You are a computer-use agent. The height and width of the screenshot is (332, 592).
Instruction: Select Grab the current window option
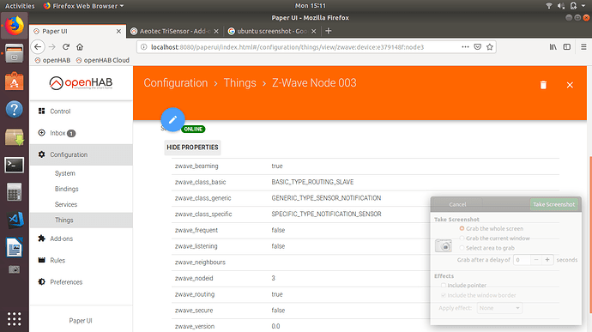462,238
